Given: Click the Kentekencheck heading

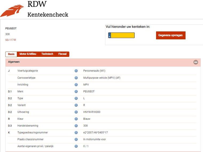Looking at the screenshot, I should tap(48, 14).
